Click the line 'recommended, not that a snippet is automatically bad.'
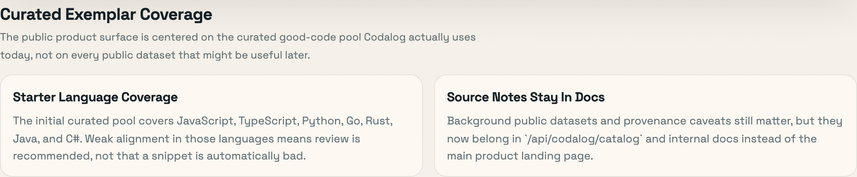Image resolution: width=857 pixels, height=177 pixels. click(159, 156)
